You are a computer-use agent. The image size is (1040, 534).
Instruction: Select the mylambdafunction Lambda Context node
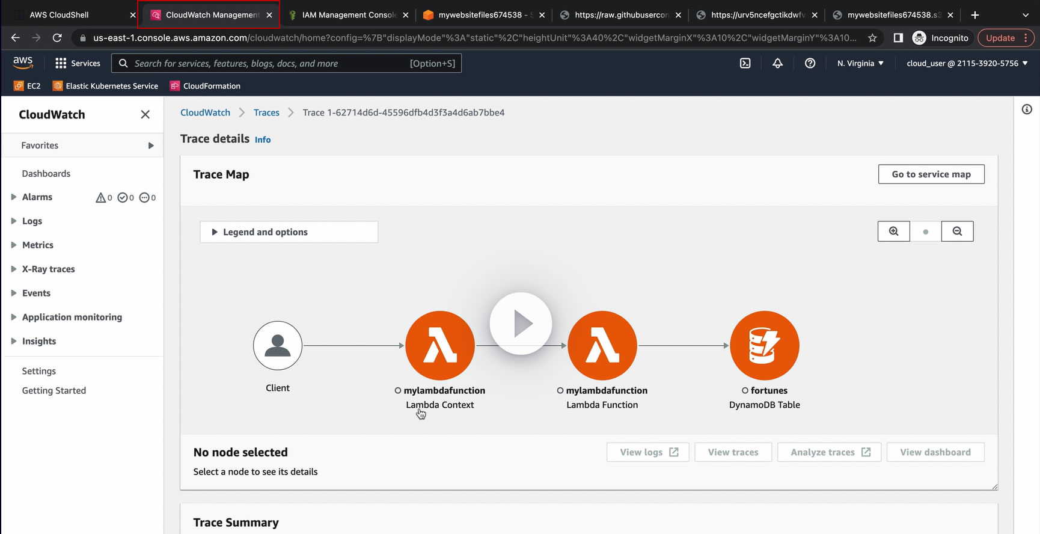click(x=440, y=346)
